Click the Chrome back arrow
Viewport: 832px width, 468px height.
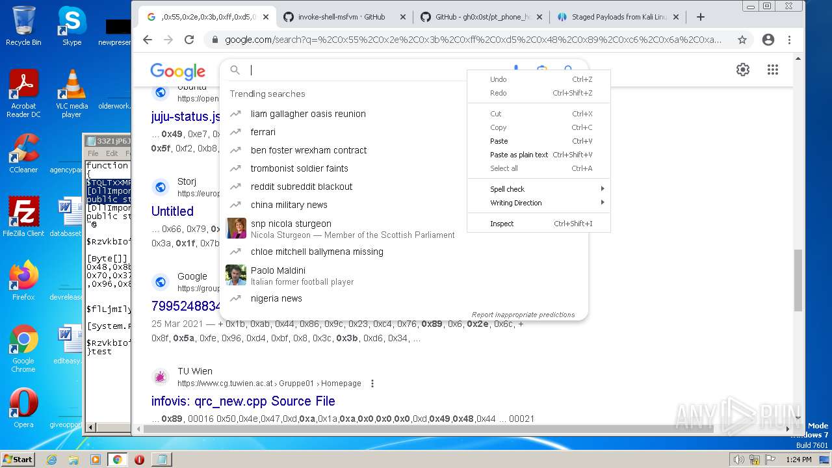(x=148, y=40)
